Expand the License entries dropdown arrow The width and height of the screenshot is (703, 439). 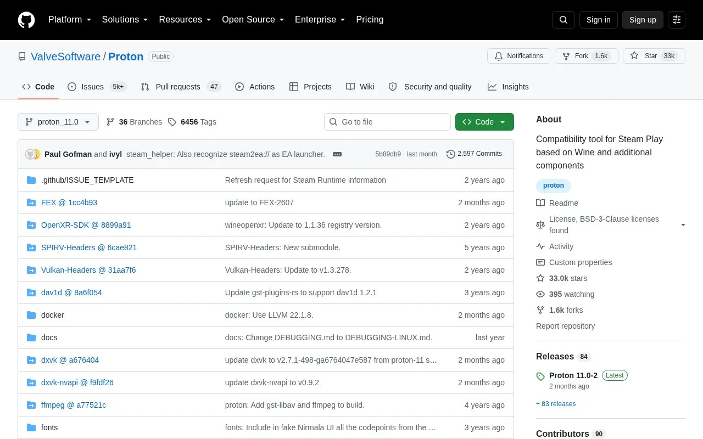click(683, 225)
